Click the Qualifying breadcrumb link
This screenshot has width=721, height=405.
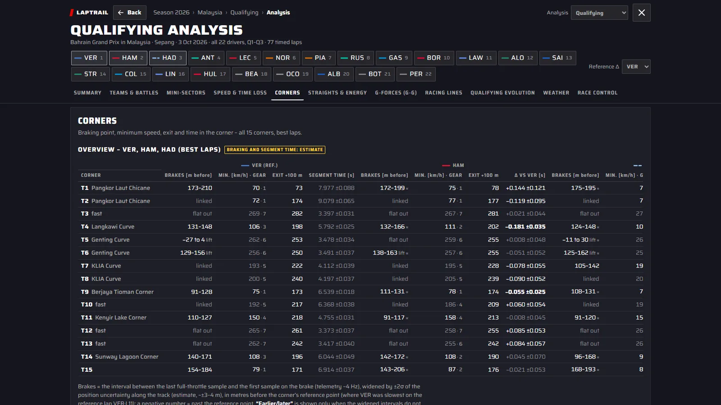pos(244,13)
